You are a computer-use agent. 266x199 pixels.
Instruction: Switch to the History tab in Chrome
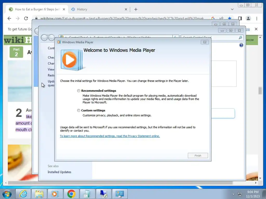[99, 9]
